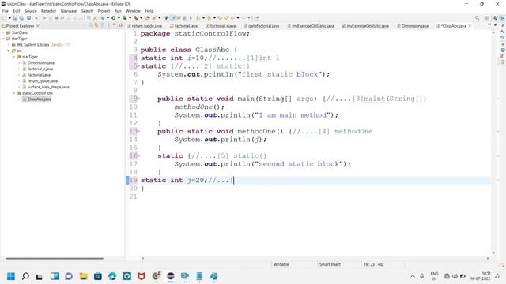This screenshot has width=506, height=284.
Task: Collapse the staticControlFlow package node
Action: [x=14, y=93]
